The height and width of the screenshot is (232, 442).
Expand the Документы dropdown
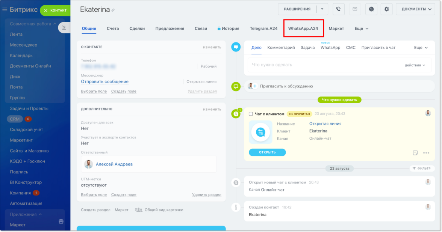415,9
